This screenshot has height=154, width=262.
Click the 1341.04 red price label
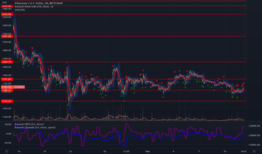(7, 79)
